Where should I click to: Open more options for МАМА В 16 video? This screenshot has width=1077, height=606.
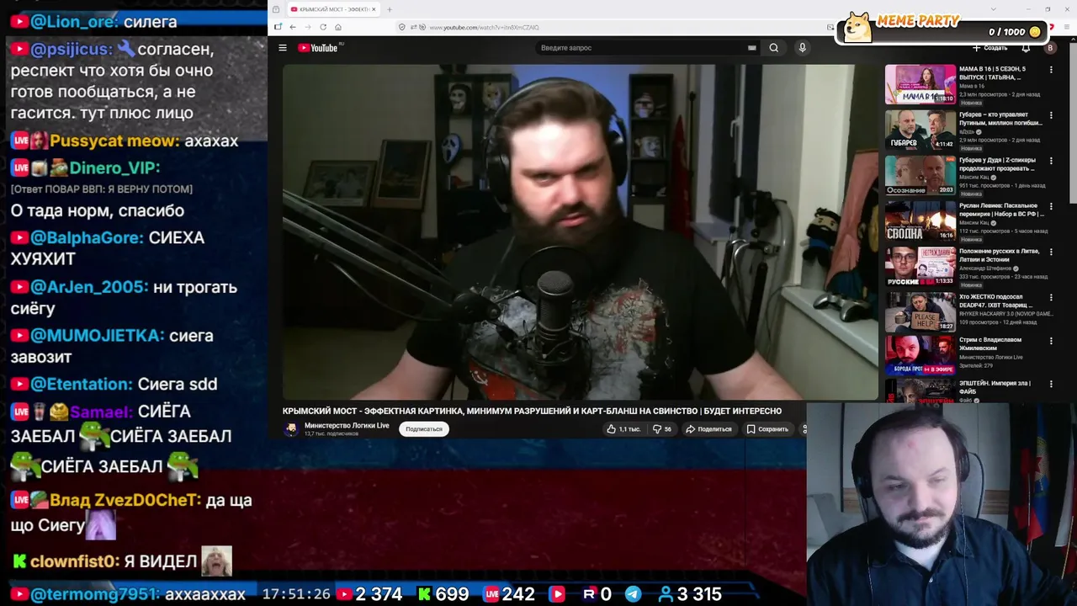[x=1051, y=70]
